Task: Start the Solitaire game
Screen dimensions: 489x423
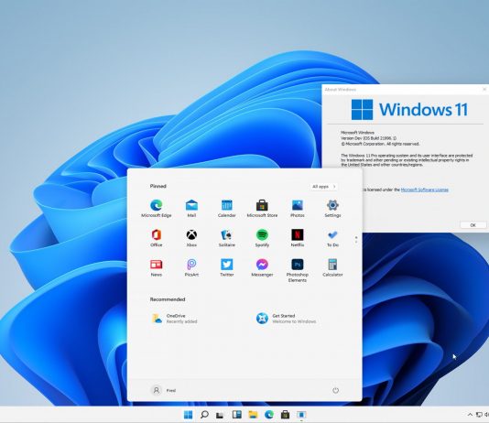Action: pos(227,238)
